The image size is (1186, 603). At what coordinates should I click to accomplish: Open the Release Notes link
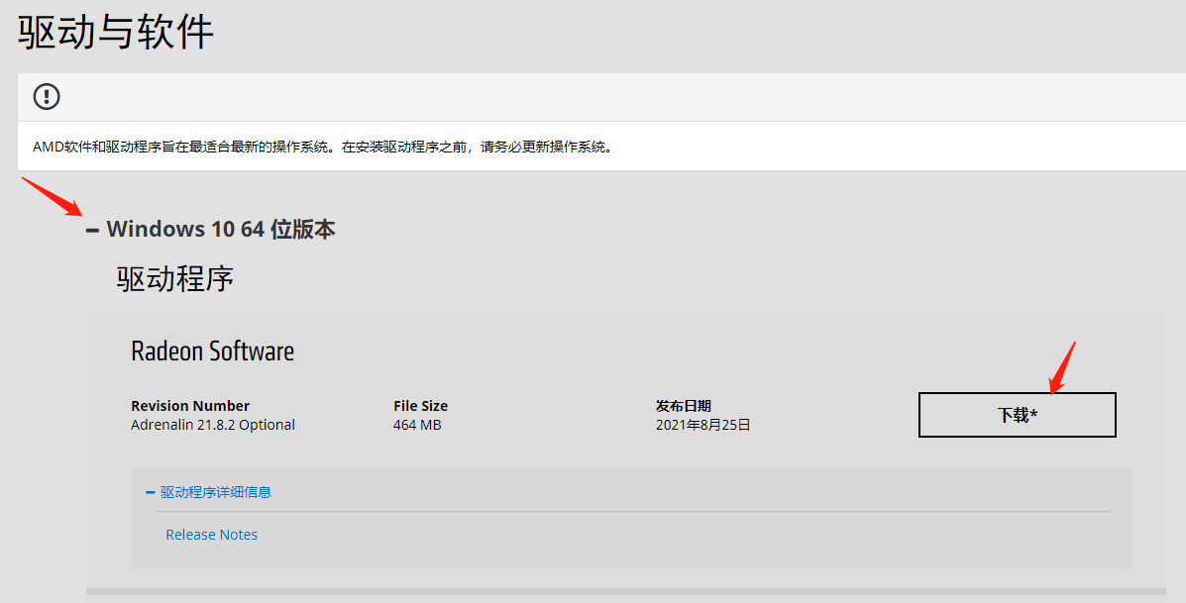pyautogui.click(x=212, y=535)
